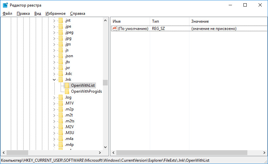Click the folder icon beside .log
The height and width of the screenshot is (164, 268).
(60, 97)
